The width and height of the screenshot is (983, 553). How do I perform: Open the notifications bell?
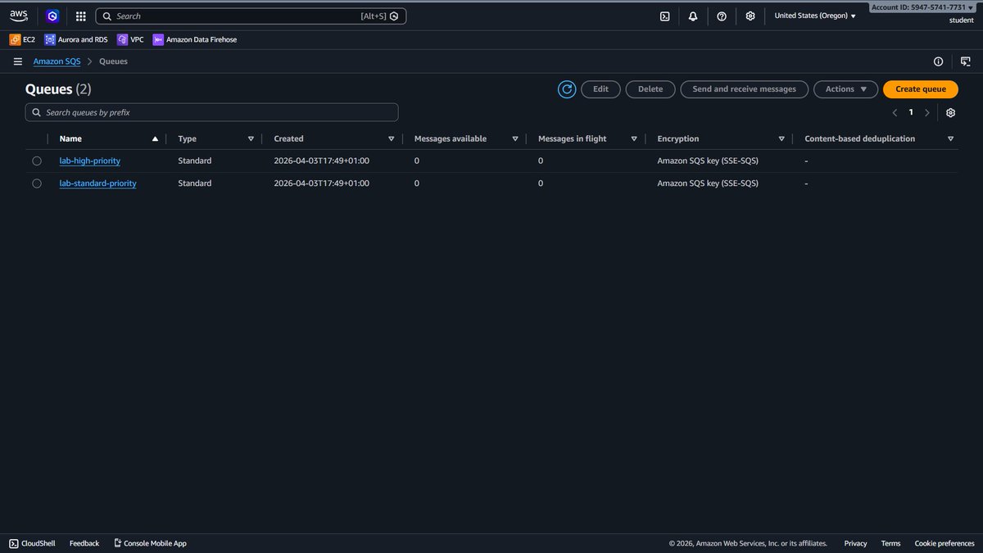[x=693, y=16]
